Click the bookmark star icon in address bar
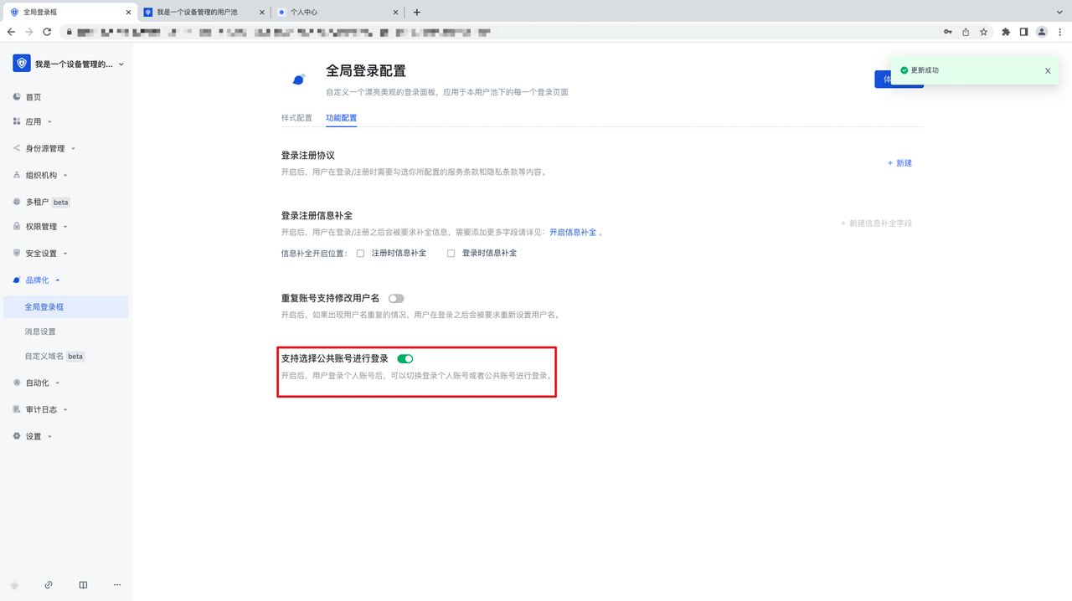 tap(984, 32)
